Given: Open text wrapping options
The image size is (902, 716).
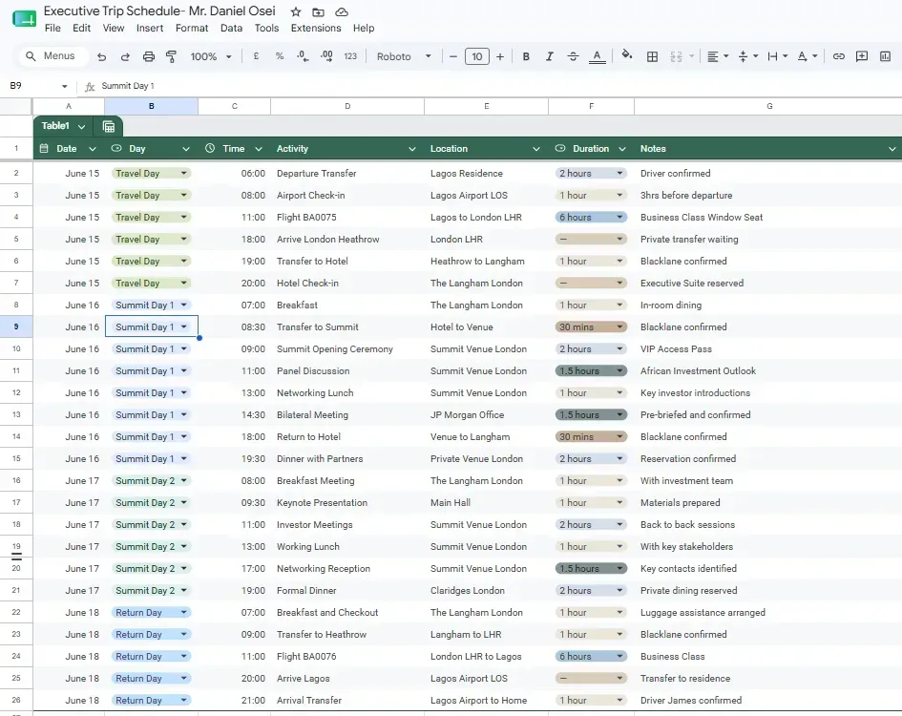Looking at the screenshot, I should [x=778, y=56].
